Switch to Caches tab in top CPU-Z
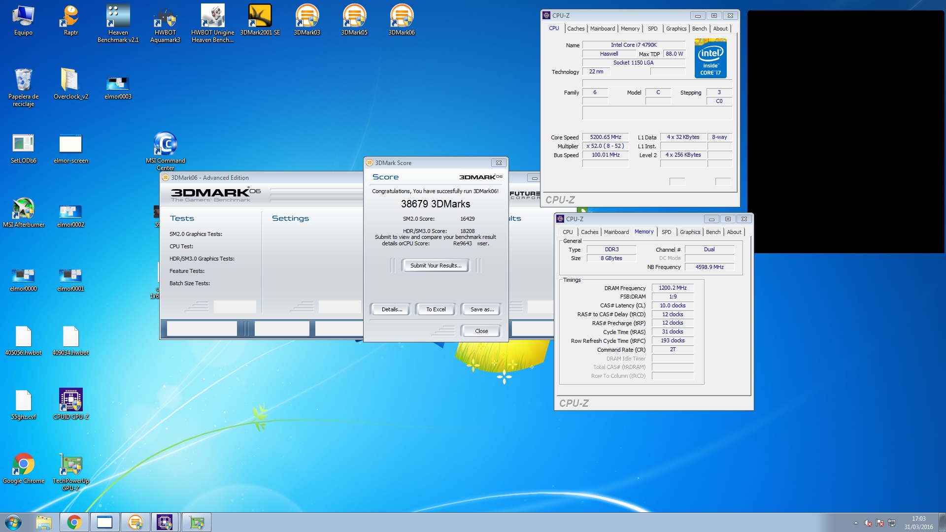The width and height of the screenshot is (946, 532). [575, 29]
